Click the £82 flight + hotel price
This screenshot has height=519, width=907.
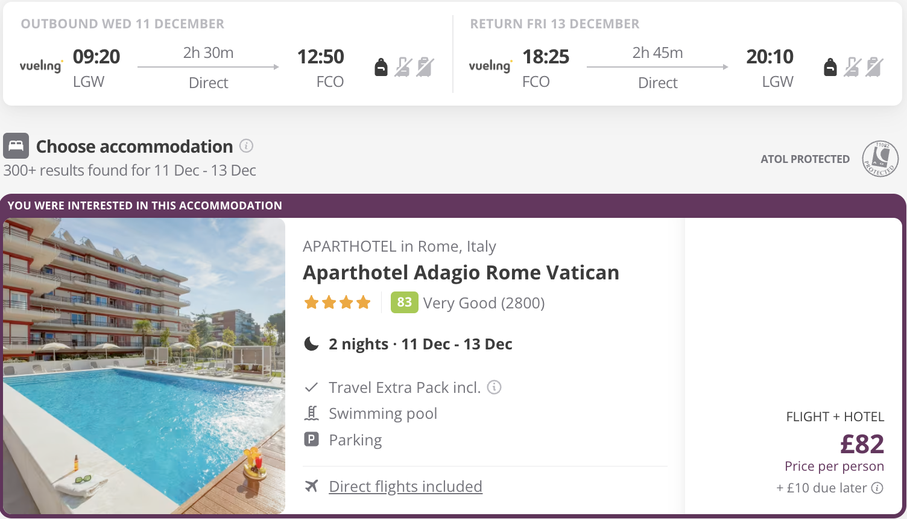pos(862,444)
